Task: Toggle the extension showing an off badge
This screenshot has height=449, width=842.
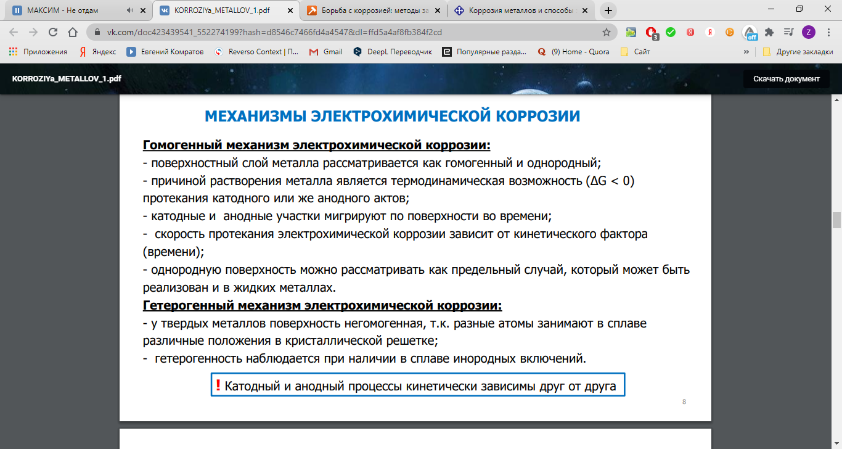Action: pyautogui.click(x=750, y=33)
